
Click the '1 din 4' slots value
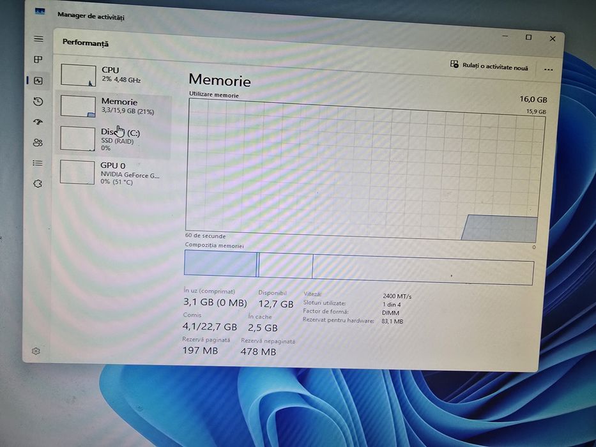pyautogui.click(x=392, y=305)
